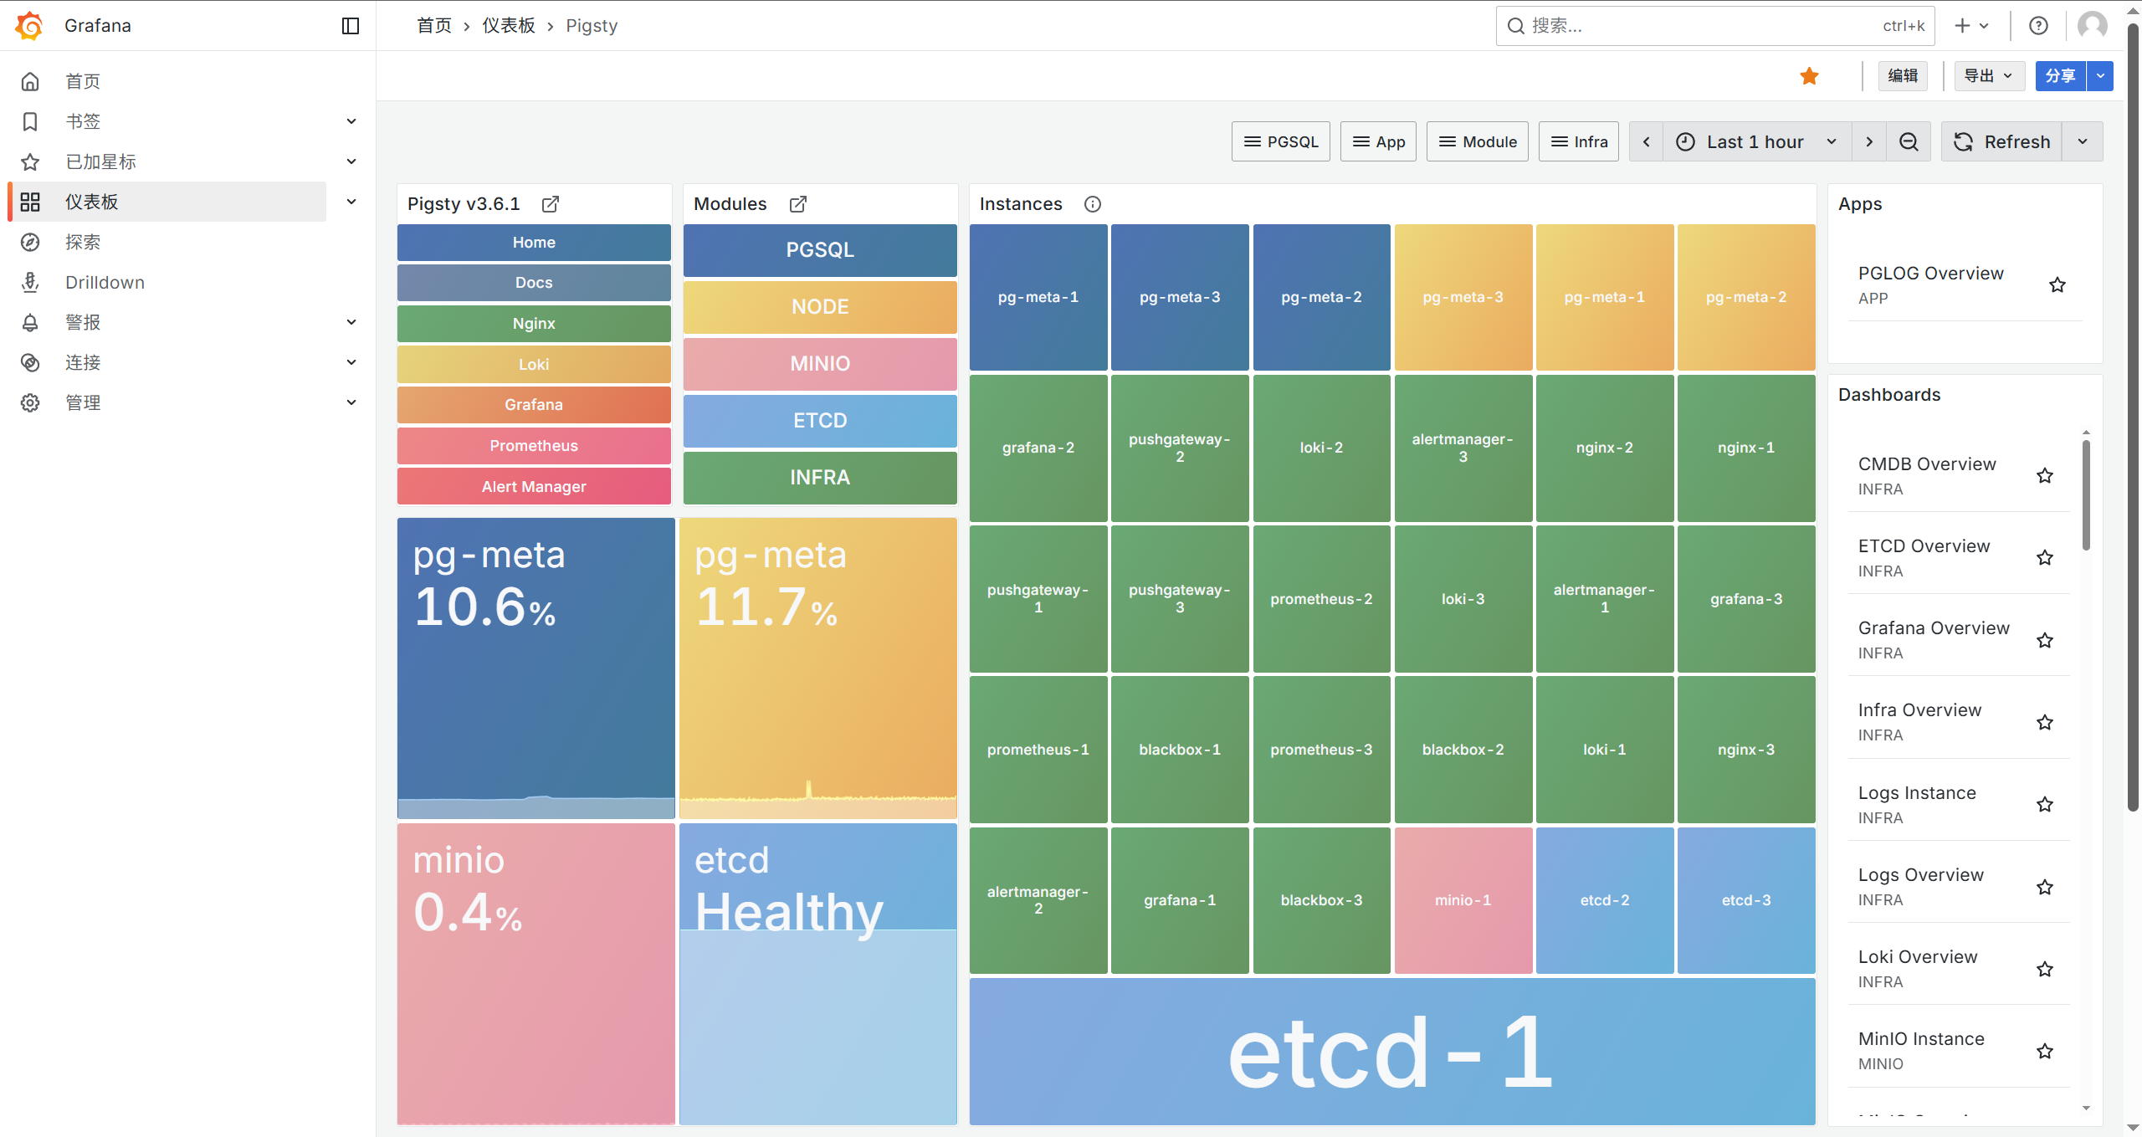Open the help question mark icon
This screenshot has height=1137, width=2142.
pyautogui.click(x=2039, y=26)
